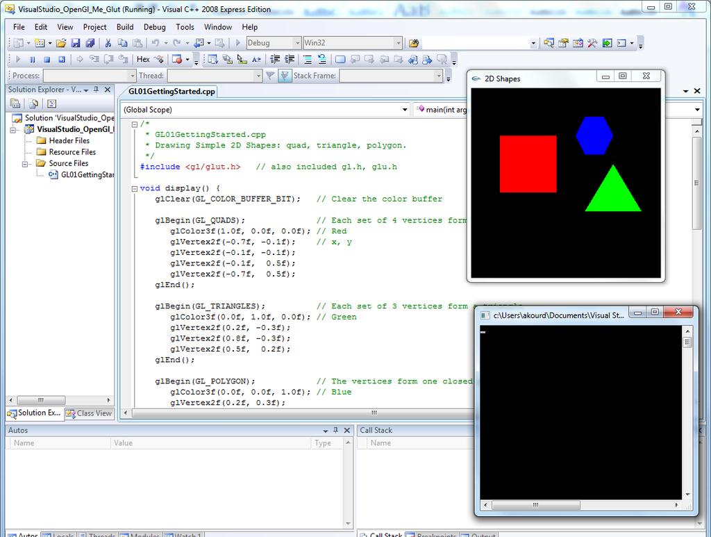This screenshot has height=537, width=711.
Task: Click the Break All pause icon
Action: pos(32,59)
